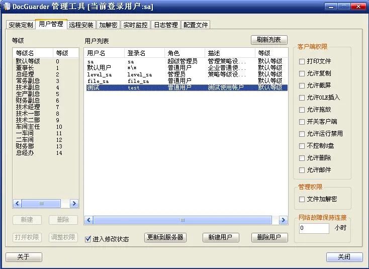Click right arrow of user list scrollbar
This screenshot has width=369, height=269.
click(284, 220)
